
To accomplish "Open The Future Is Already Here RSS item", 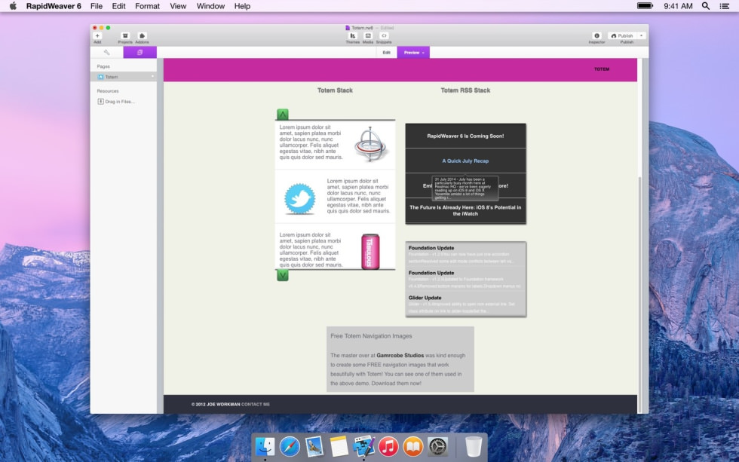I will coord(465,210).
